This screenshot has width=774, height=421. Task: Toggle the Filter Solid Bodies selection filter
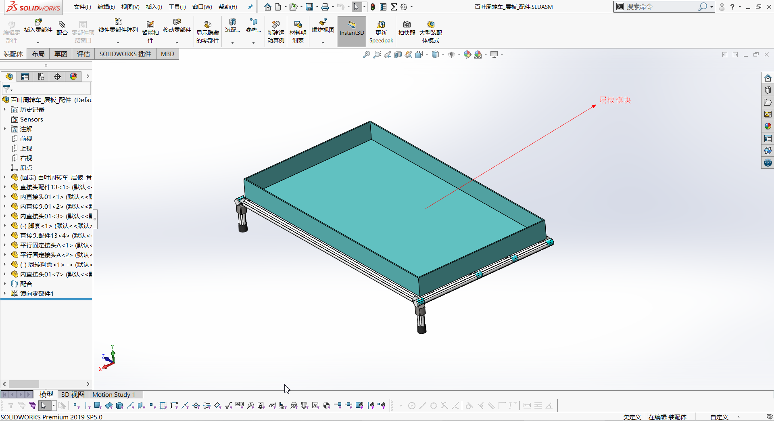coord(120,406)
